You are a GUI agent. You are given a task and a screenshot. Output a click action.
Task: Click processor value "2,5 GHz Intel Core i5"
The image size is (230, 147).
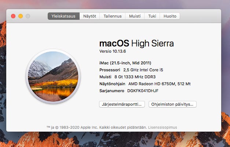pyautogui.click(x=143, y=70)
